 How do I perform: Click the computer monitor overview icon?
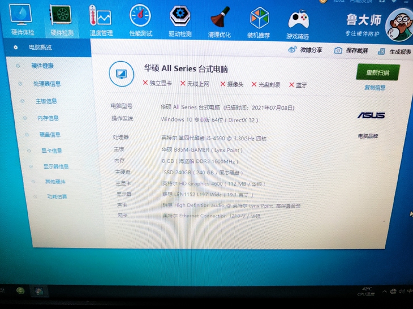tap(121, 74)
